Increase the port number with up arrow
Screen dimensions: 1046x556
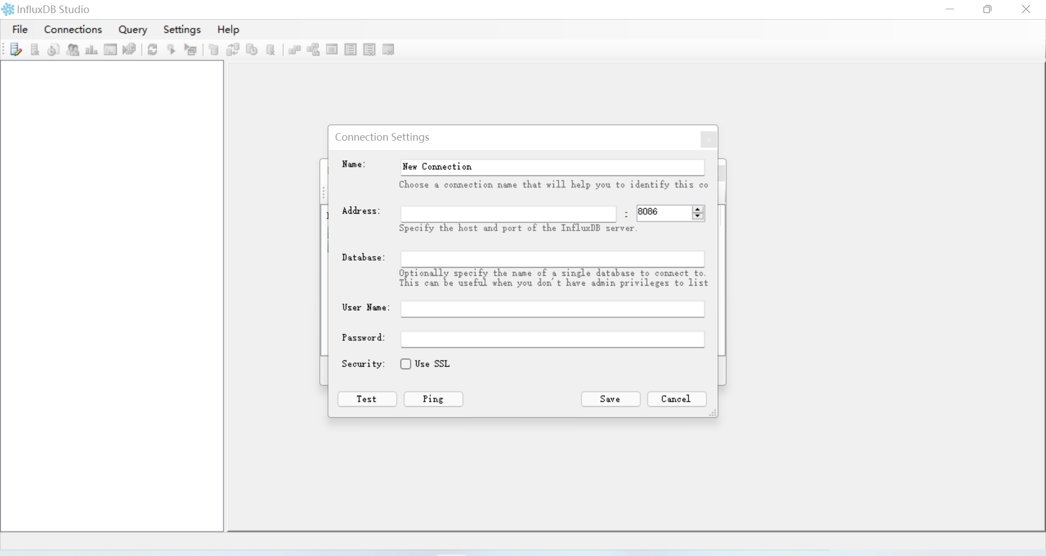coord(698,209)
